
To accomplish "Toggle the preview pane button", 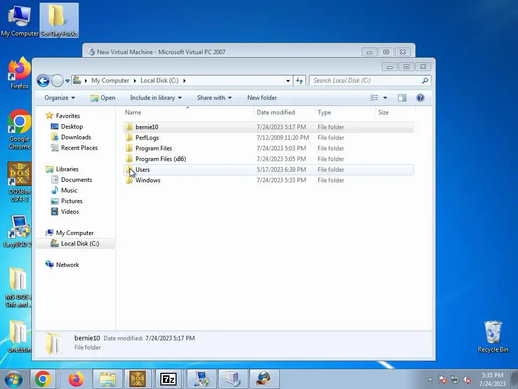I will coord(402,98).
